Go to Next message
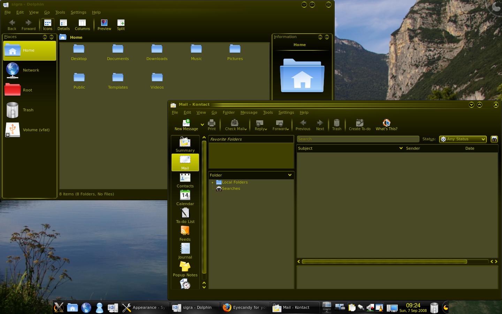The width and height of the screenshot is (502, 314). click(320, 125)
